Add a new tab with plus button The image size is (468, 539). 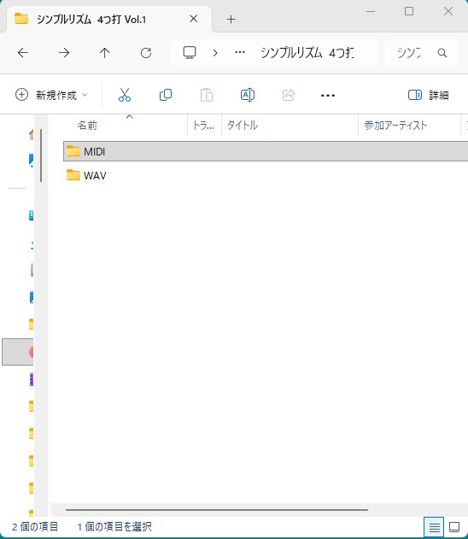[231, 20]
